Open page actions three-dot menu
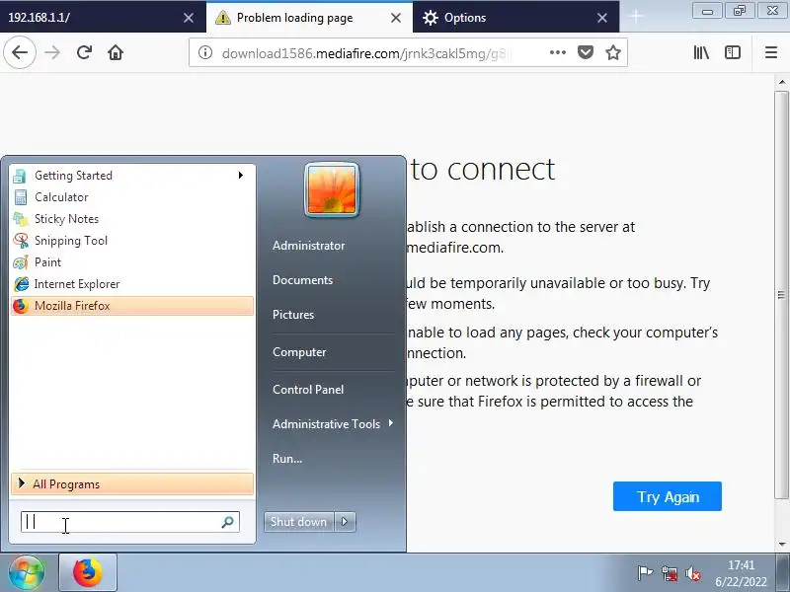Screen dimensions: 790x592 pos(558,52)
